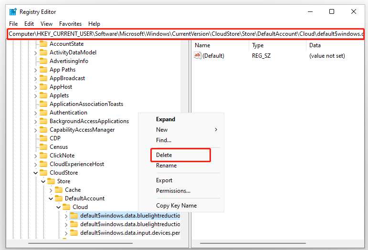Screen dimensions: 368x250
Task: Click the App Paths folder icon
Action: (x=43, y=70)
